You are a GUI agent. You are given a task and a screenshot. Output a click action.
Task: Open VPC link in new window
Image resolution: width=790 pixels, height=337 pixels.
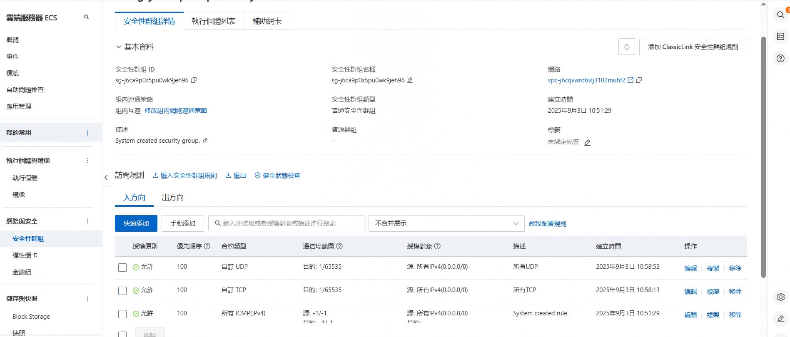click(x=631, y=80)
